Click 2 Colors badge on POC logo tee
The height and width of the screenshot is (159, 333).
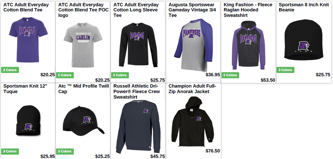65,75
